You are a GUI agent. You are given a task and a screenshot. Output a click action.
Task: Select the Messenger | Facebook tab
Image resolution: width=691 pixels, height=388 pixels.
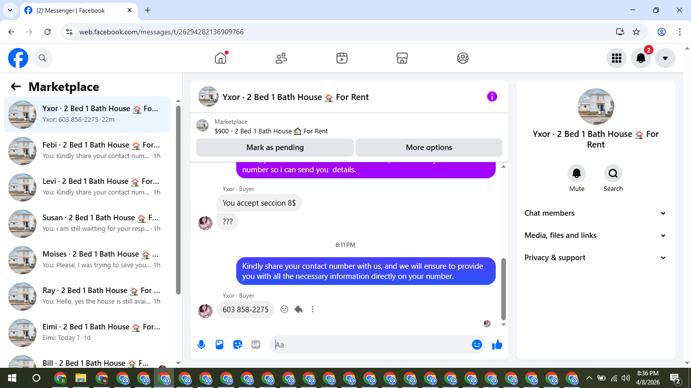[x=78, y=10]
